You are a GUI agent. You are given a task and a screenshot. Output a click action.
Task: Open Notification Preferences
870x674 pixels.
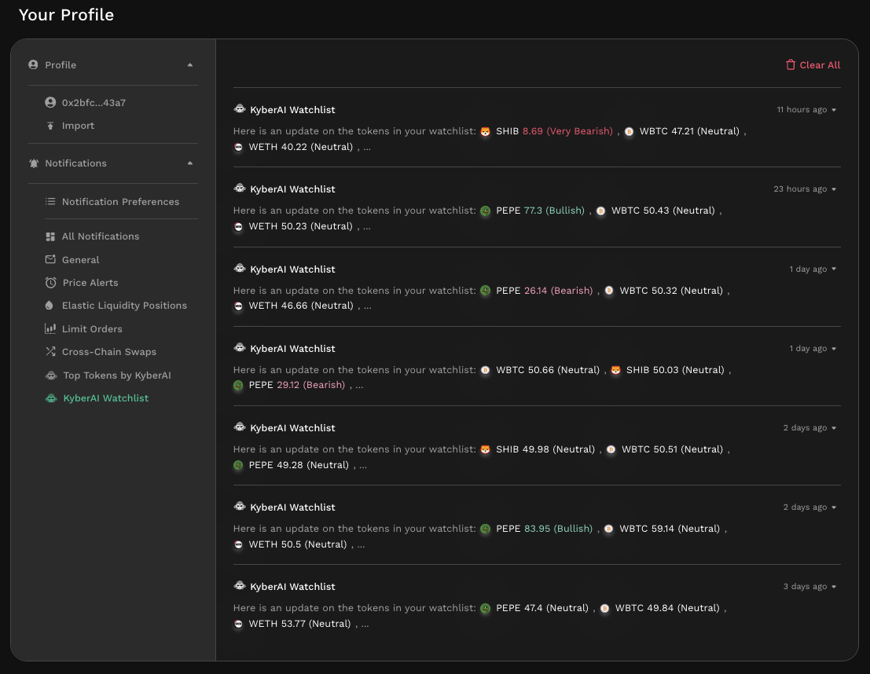(x=120, y=202)
